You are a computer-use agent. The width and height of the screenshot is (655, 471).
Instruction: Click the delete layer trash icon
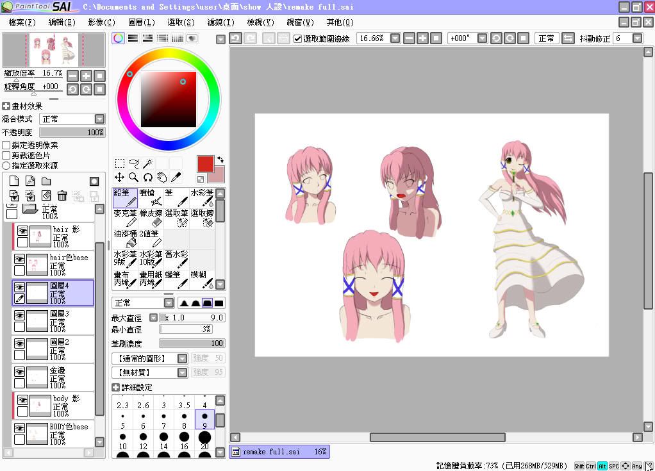[x=62, y=195]
